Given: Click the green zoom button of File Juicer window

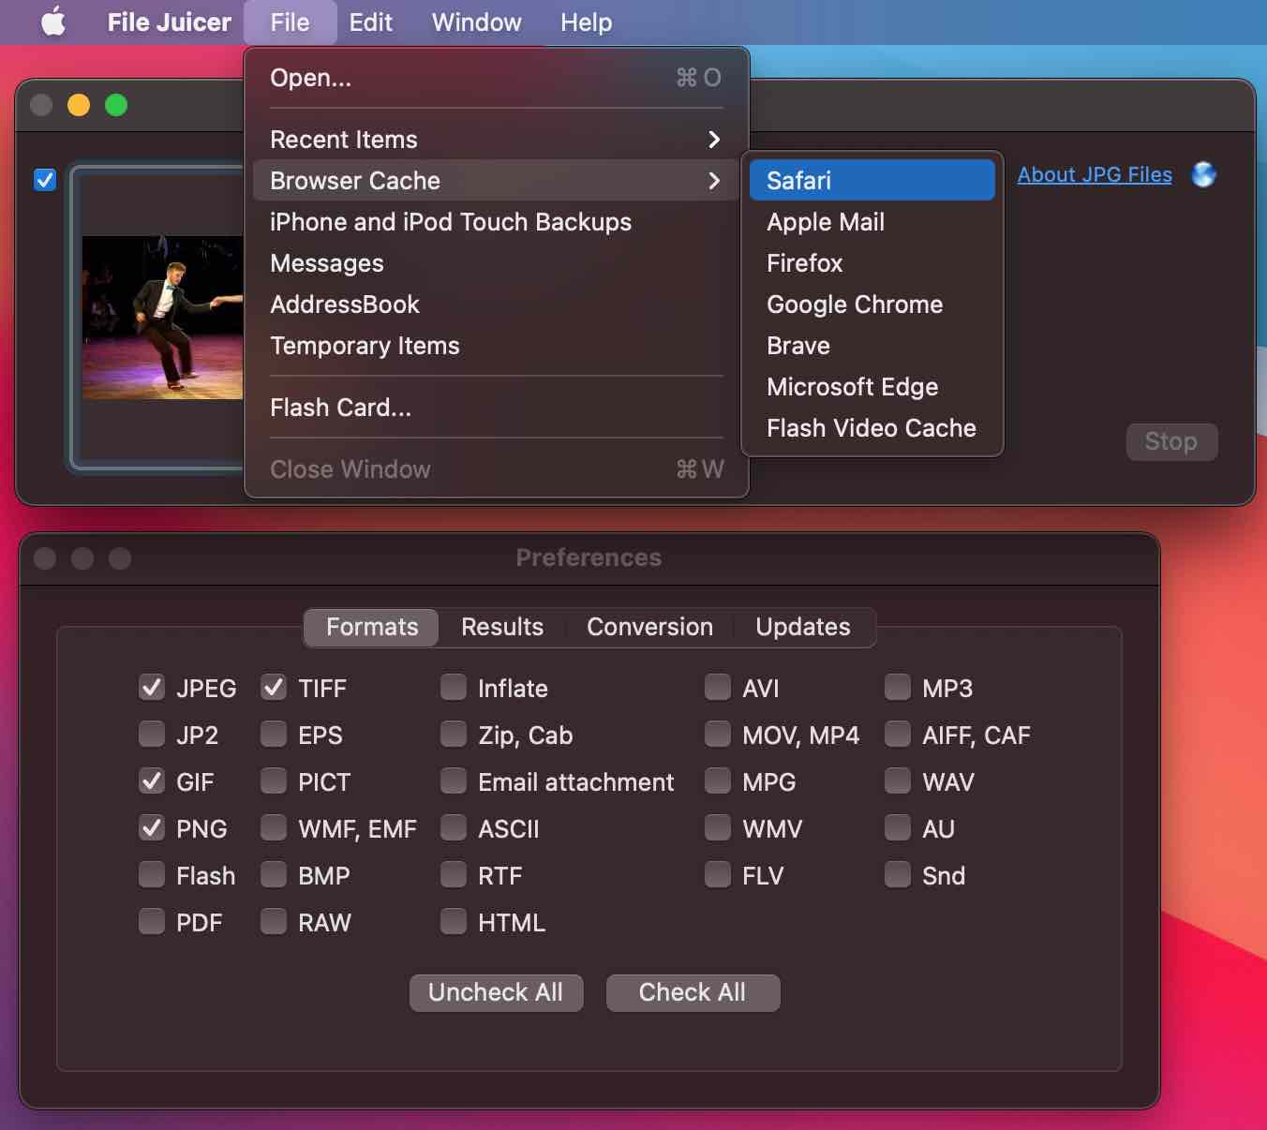Looking at the screenshot, I should pyautogui.click(x=116, y=105).
